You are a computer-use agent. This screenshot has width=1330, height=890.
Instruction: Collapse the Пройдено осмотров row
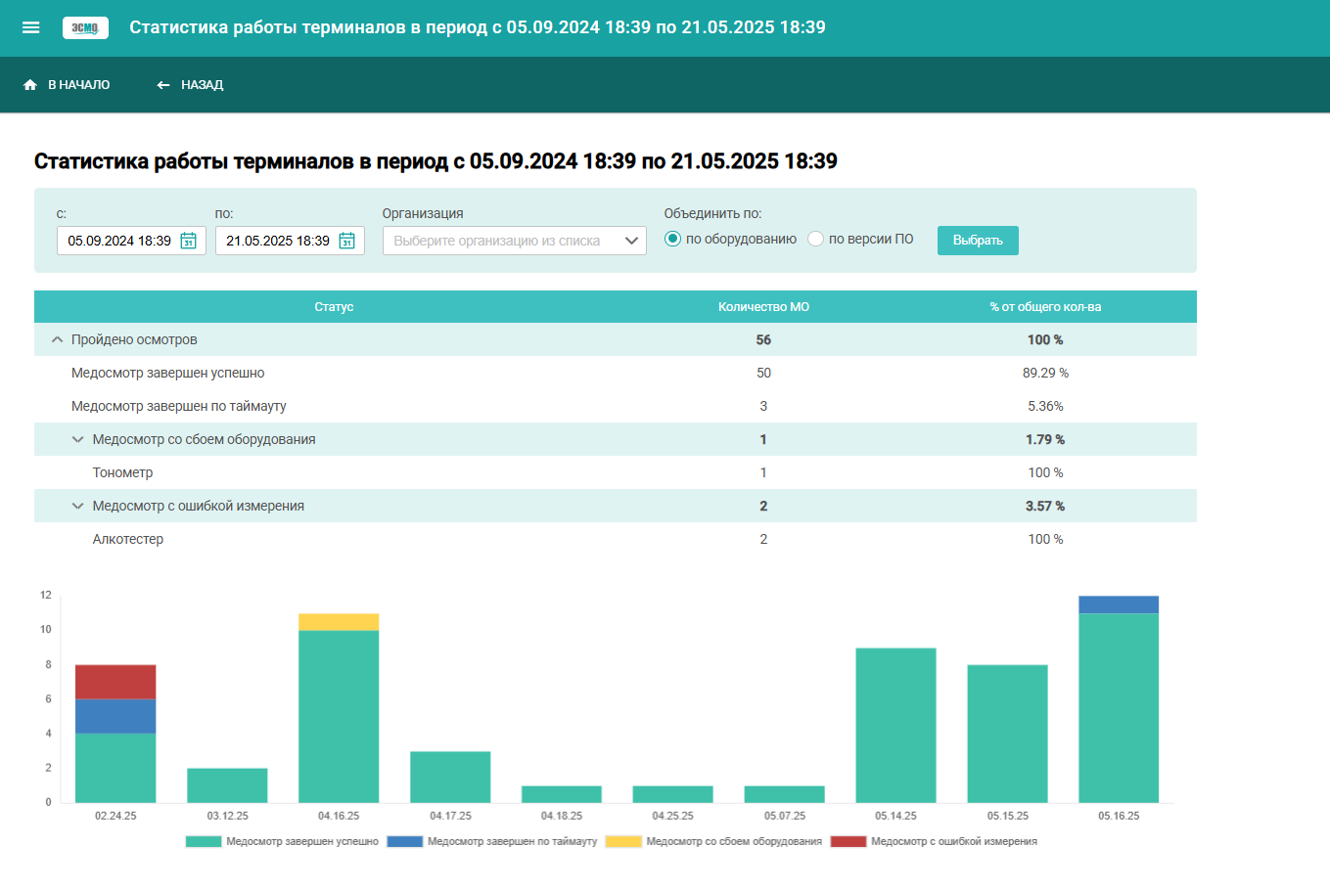57,339
